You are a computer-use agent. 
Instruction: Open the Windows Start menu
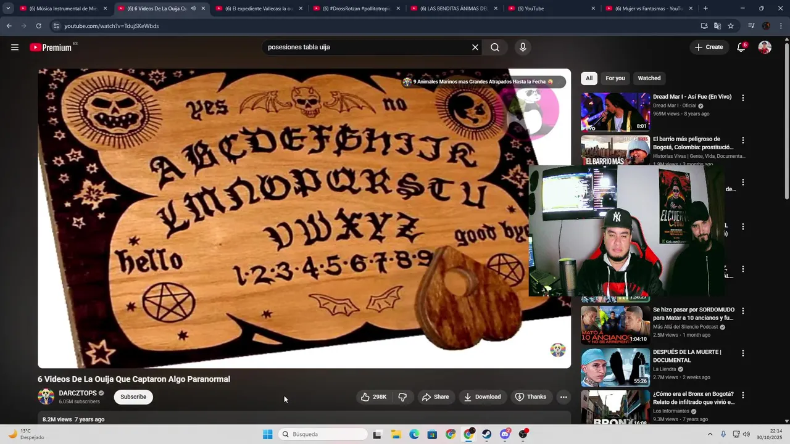[268, 434]
